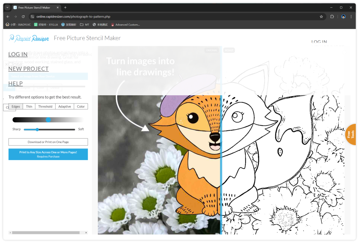Open the X1G.LA bookmark
This screenshot has height=243, width=359.
(46, 25)
